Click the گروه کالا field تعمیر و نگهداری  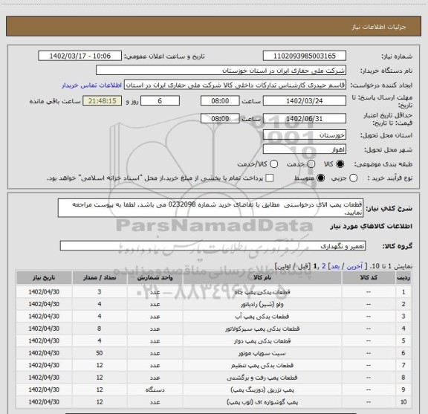(213, 246)
